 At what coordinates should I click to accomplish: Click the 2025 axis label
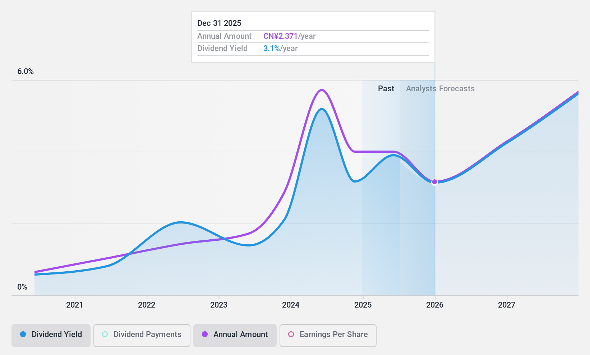363,305
